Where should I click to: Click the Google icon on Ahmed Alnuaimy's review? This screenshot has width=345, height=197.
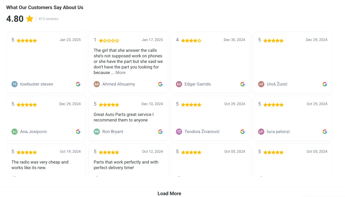pos(160,84)
